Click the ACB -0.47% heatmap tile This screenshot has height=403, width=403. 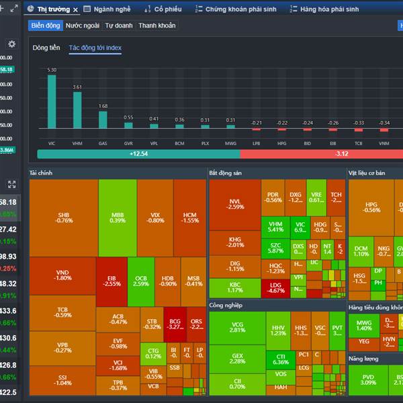[118, 320]
